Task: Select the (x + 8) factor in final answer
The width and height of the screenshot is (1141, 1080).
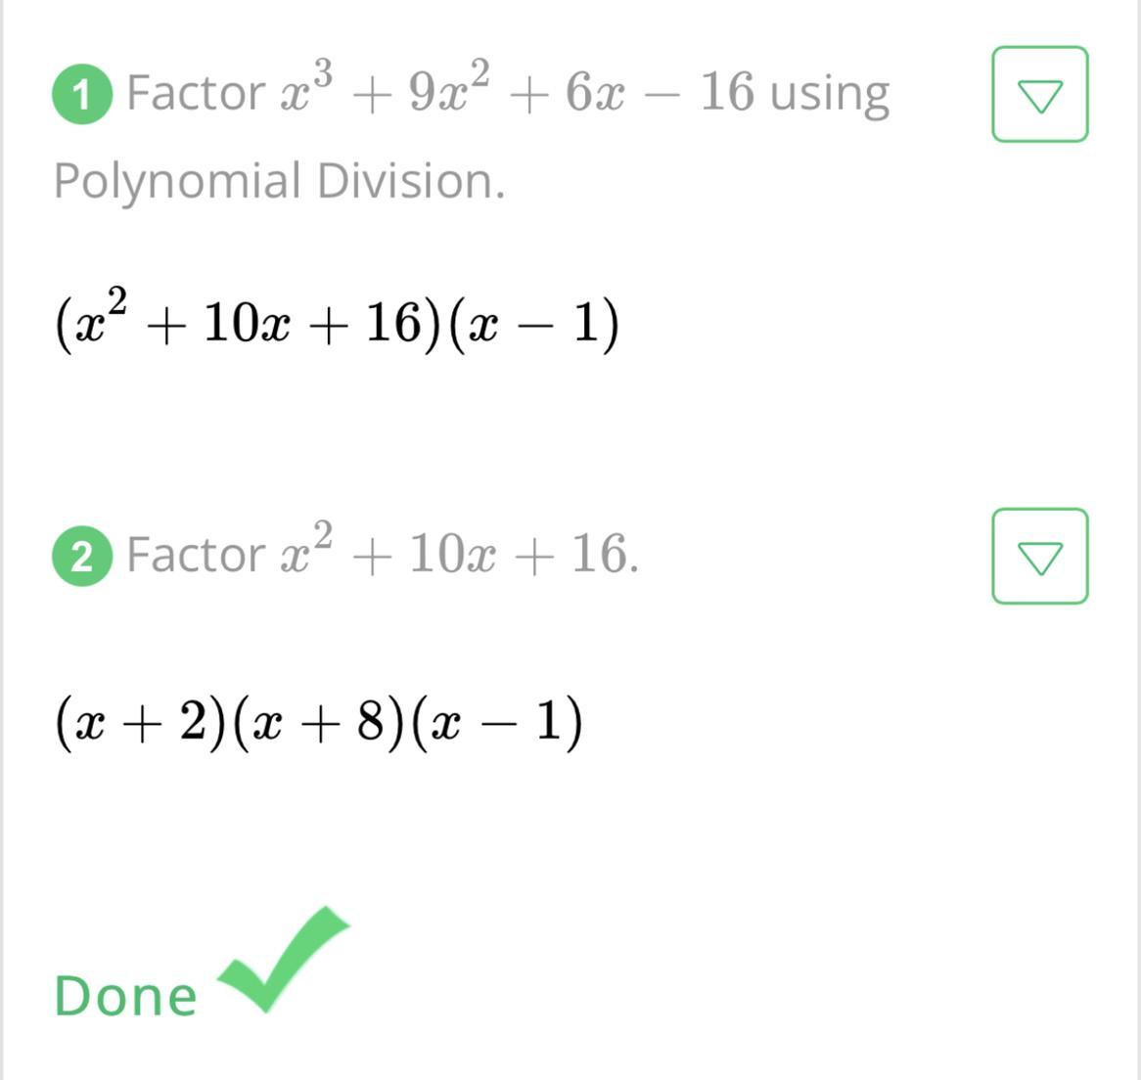Action: [x=320, y=723]
